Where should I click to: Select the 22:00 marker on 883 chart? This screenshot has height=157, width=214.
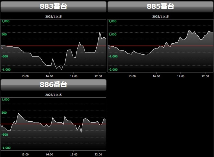tap(98, 76)
